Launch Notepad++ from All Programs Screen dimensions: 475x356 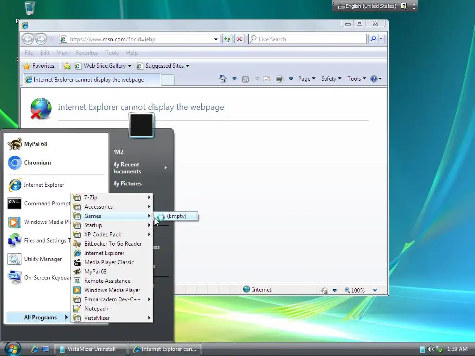click(112, 309)
